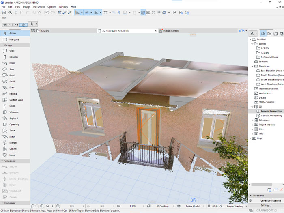
Task: Open the Project Map navigator icon
Action: [263, 33]
